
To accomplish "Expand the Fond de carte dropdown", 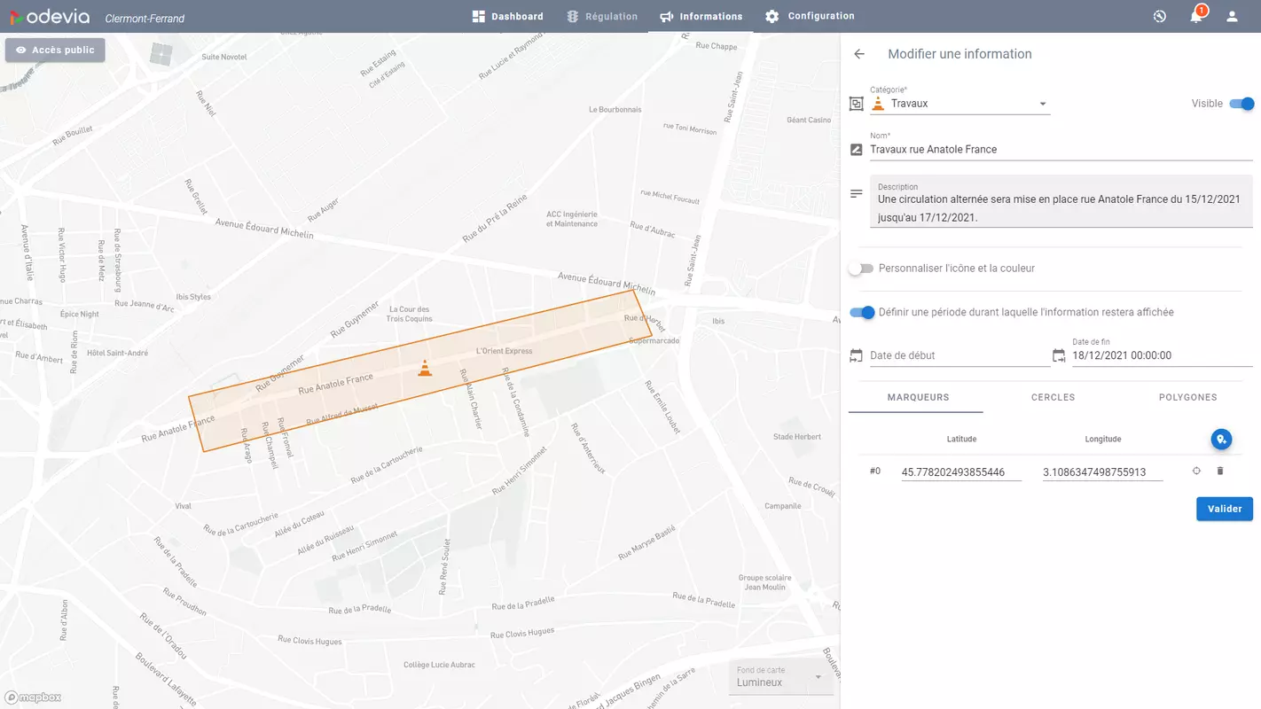I will tap(780, 678).
